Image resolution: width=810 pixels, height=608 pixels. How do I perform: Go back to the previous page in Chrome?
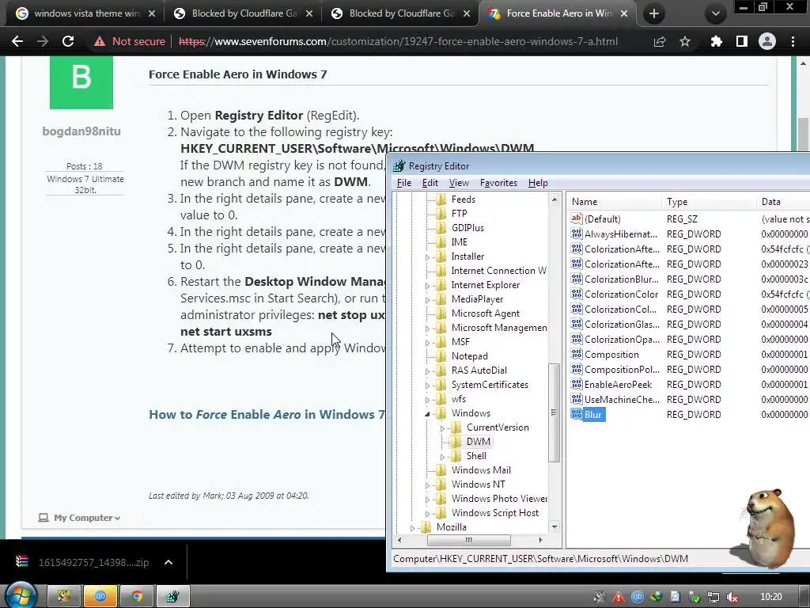click(x=17, y=41)
